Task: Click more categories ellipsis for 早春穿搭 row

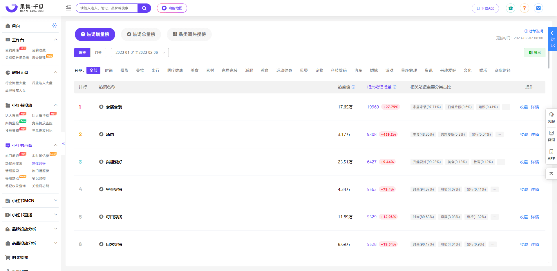Action: (x=494, y=189)
